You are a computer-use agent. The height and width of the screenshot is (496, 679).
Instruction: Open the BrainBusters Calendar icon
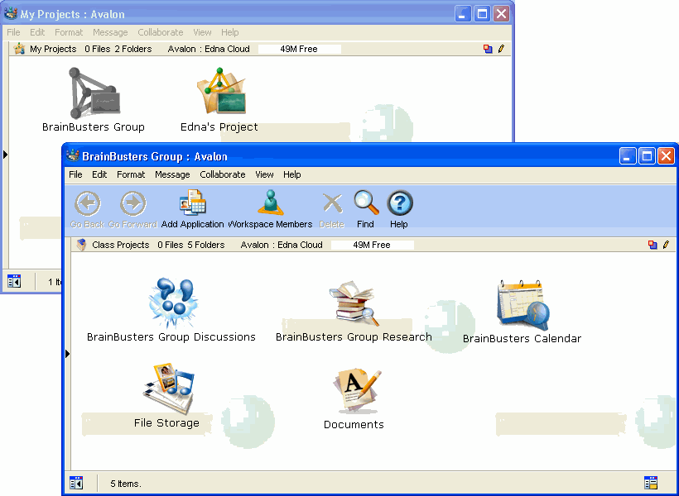point(522,304)
